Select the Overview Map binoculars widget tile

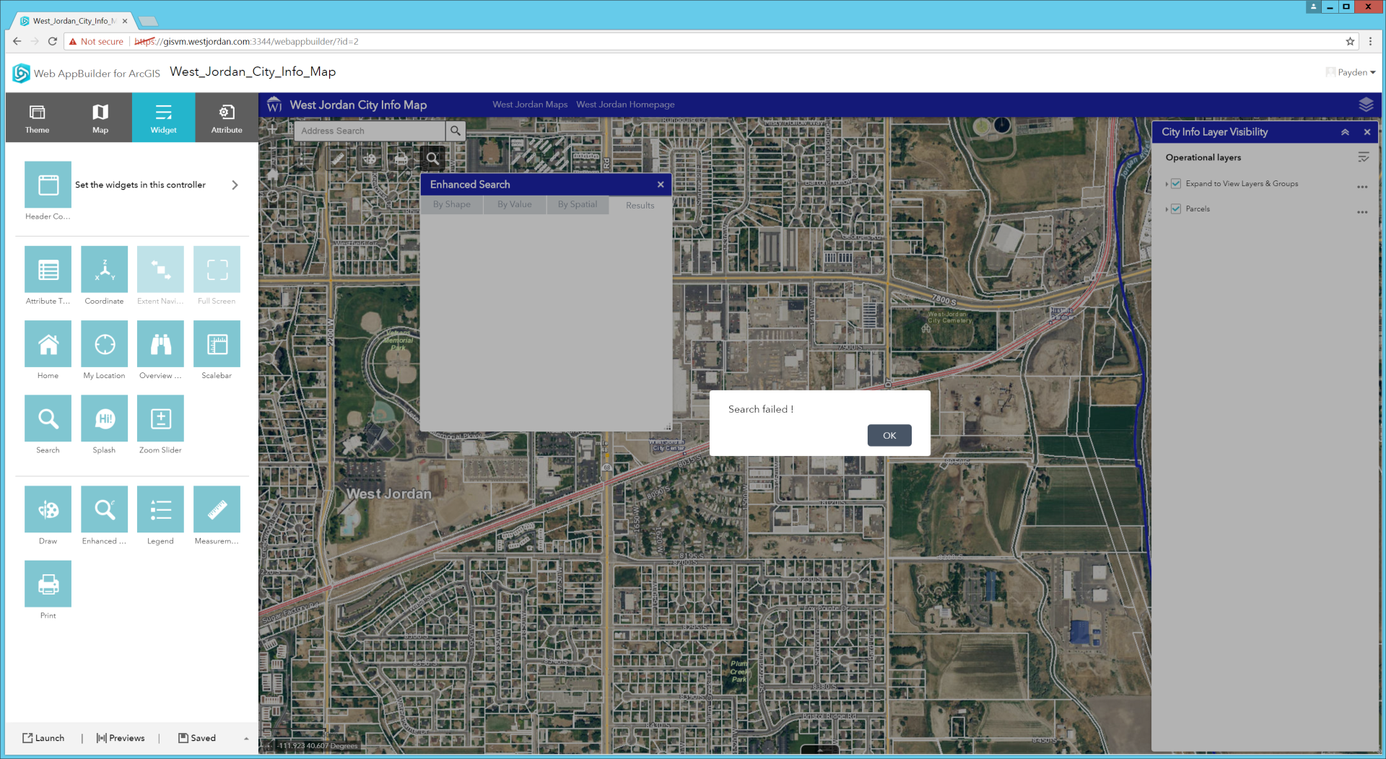[x=160, y=344]
